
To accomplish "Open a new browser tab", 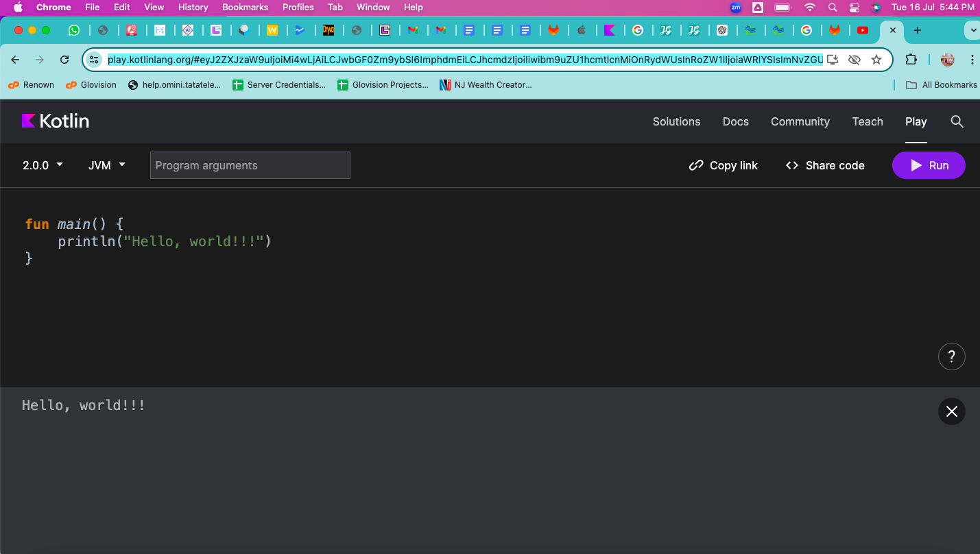I will tap(917, 30).
